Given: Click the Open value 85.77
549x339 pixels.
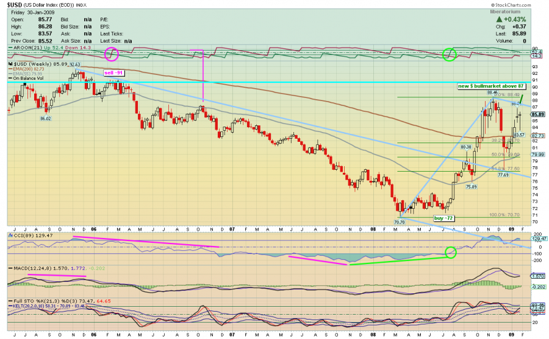Looking at the screenshot, I should click(x=45, y=19).
